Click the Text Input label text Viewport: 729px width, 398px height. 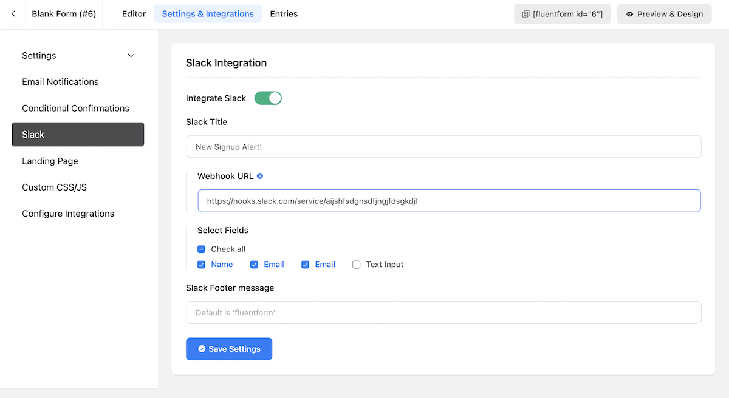coord(385,265)
